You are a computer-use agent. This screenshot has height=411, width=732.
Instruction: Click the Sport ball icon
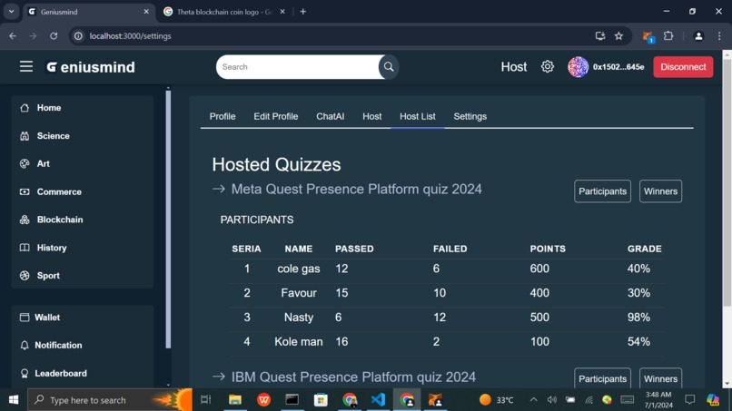(25, 276)
